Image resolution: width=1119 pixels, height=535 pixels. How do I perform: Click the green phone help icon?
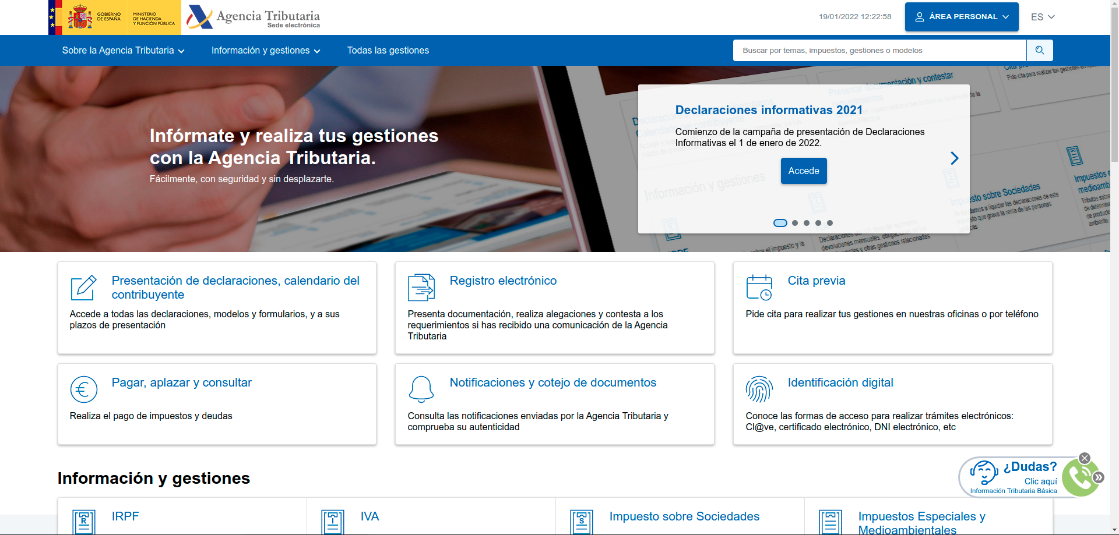[1080, 477]
